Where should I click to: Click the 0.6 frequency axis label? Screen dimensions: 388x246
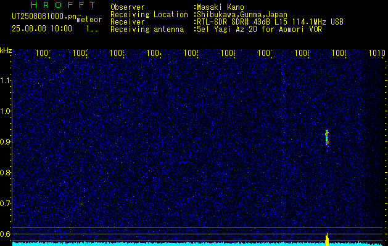(x=6, y=234)
